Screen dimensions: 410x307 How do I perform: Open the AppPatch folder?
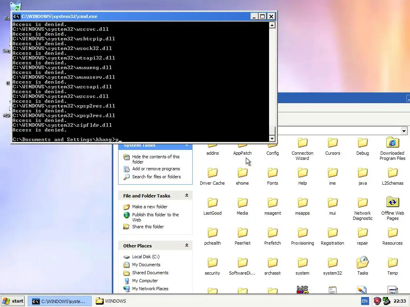click(x=242, y=150)
